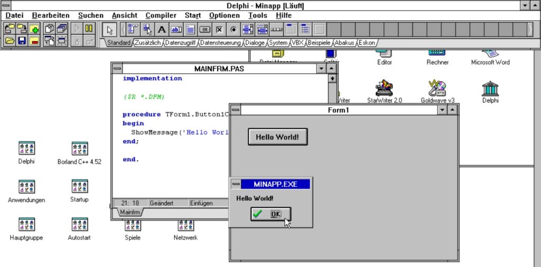Switch to the Dialoge palette tab
Viewport: 541px width, 267px height.
(255, 43)
